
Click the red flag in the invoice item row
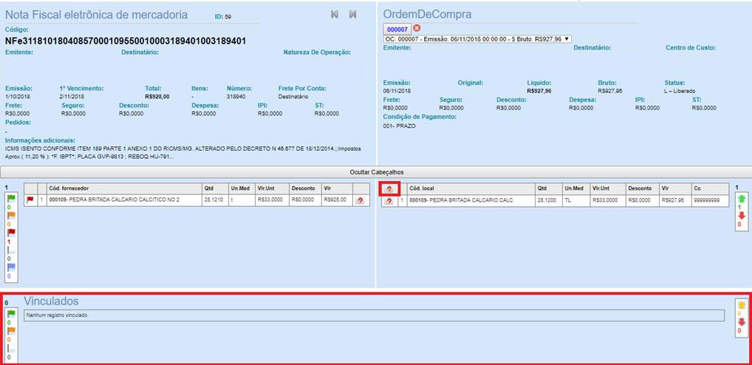coord(30,199)
